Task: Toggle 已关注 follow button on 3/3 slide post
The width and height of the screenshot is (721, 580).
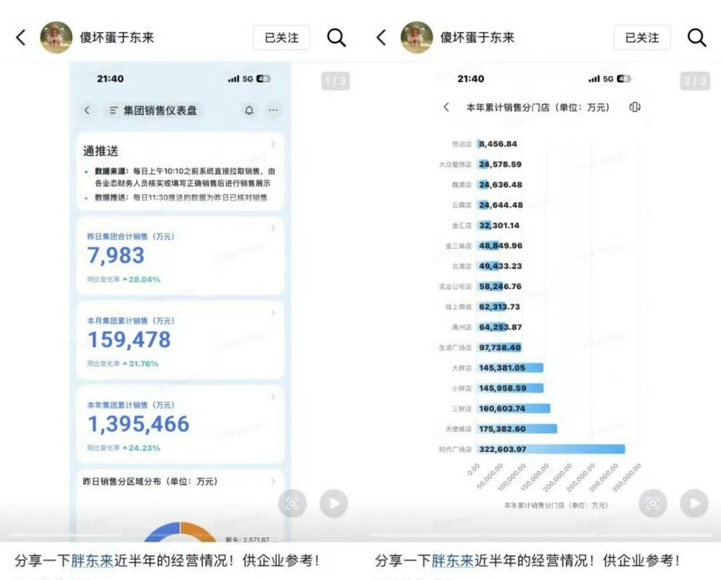Action: pyautogui.click(x=642, y=38)
